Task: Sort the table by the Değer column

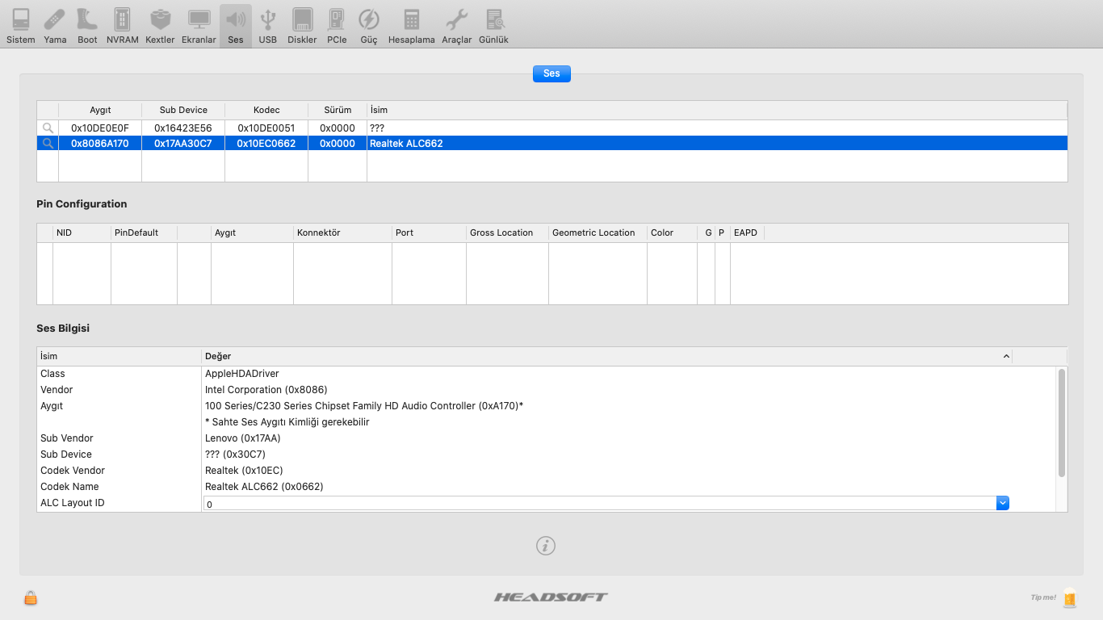Action: pos(606,356)
